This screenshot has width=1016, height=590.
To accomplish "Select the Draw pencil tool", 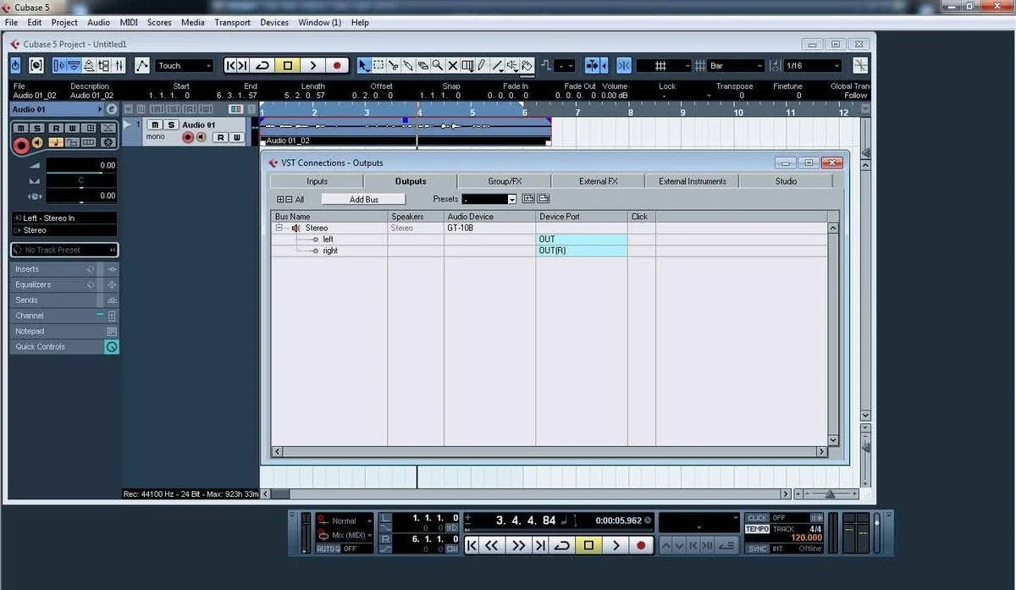I will (x=482, y=65).
